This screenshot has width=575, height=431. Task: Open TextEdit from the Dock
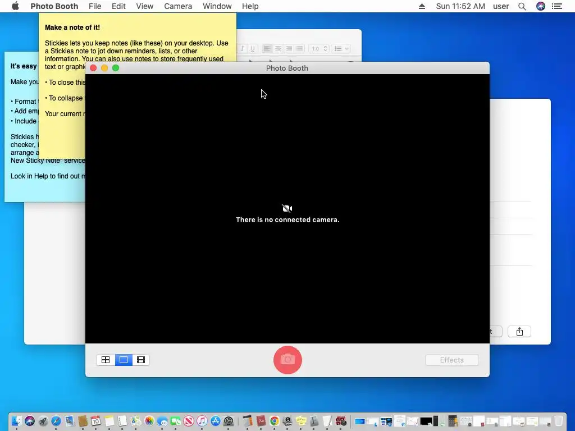(x=327, y=421)
